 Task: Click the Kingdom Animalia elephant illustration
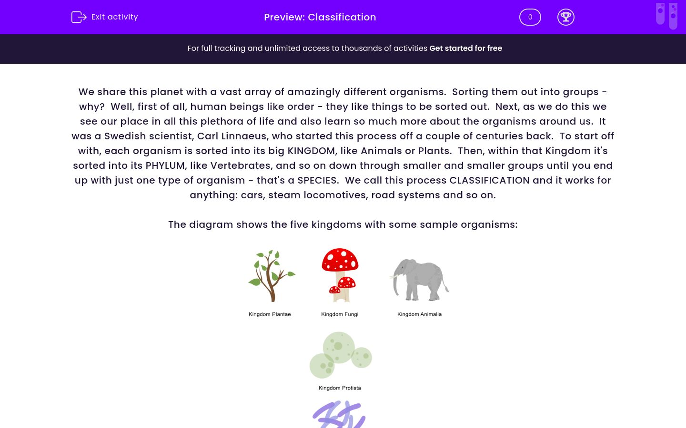tap(420, 281)
